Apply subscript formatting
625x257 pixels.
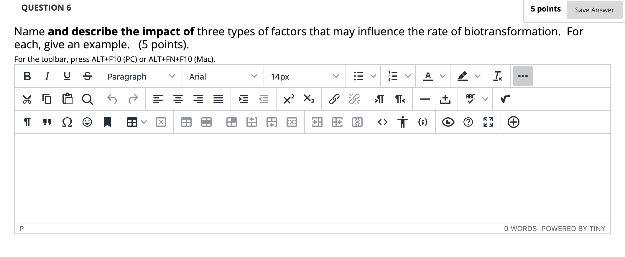tap(309, 99)
